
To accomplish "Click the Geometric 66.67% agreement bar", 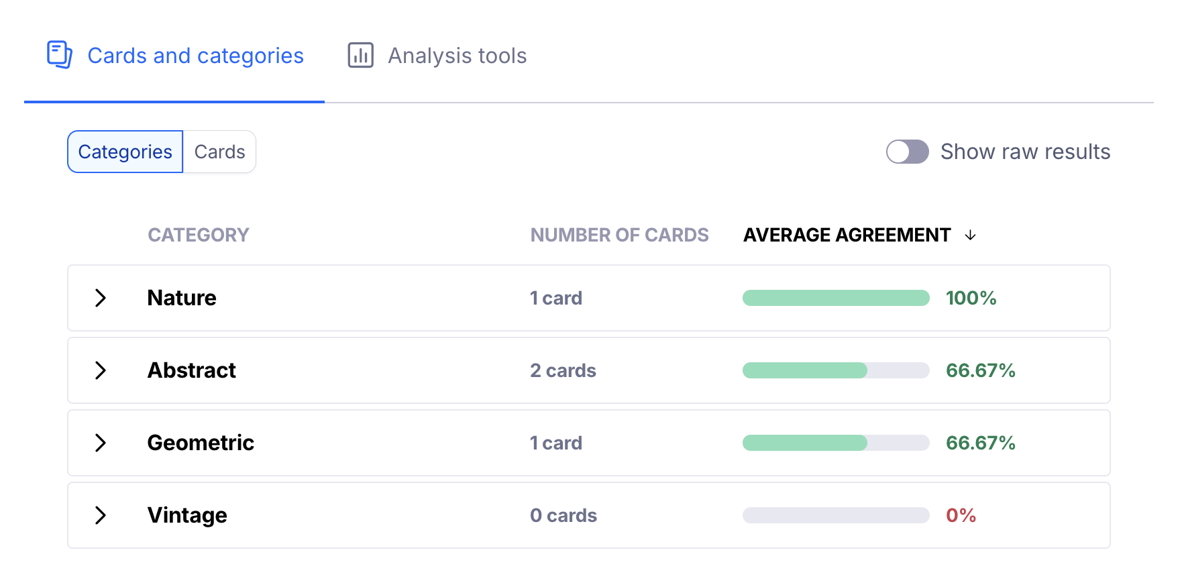I will [x=835, y=443].
